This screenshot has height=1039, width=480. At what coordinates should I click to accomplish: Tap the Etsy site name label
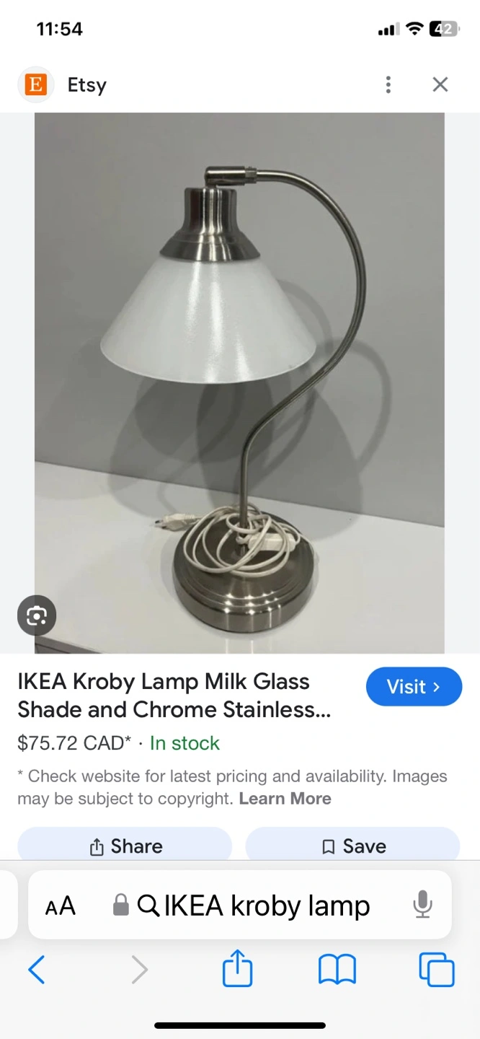[87, 84]
